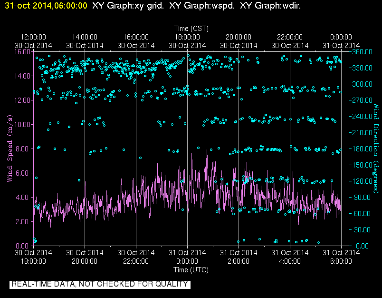The height and width of the screenshot is (298, 382).
Task: Click the 30-Oct-2014 18:00:00 CST top tick label
Action: 187,41
